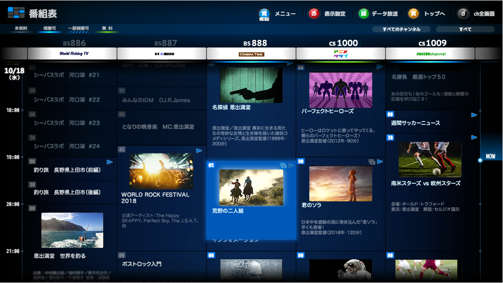
Task: Select 君のソラ program title
Action: (x=311, y=205)
